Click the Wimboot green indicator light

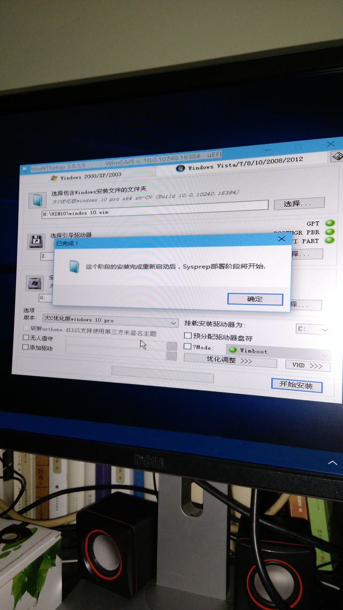coord(233,349)
